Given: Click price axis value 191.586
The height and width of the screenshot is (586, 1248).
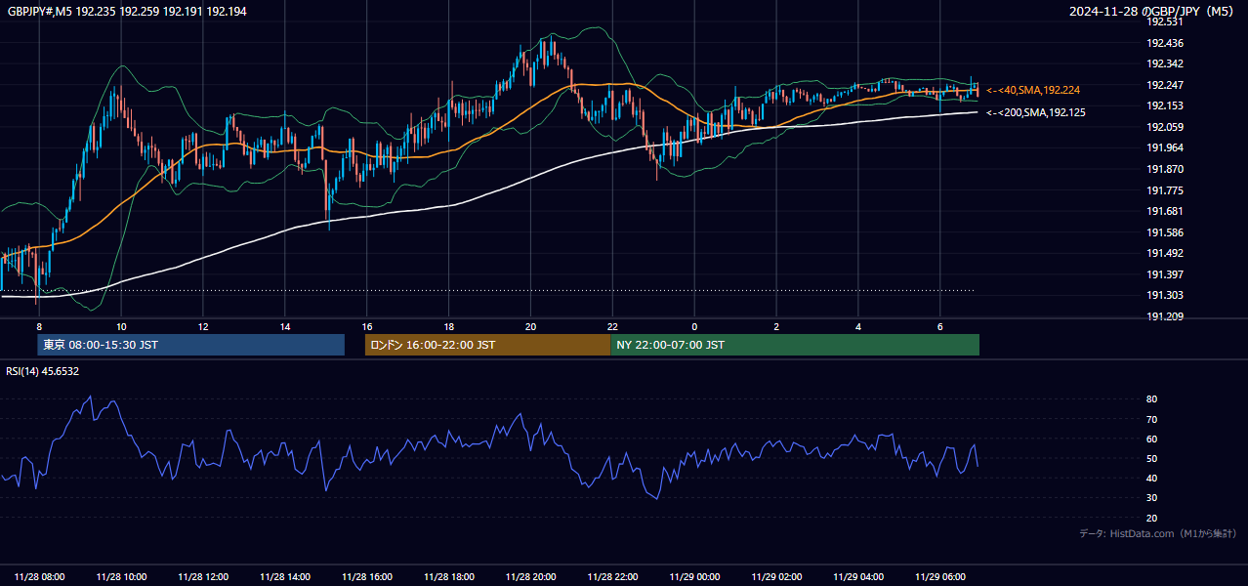Looking at the screenshot, I should [1165, 232].
